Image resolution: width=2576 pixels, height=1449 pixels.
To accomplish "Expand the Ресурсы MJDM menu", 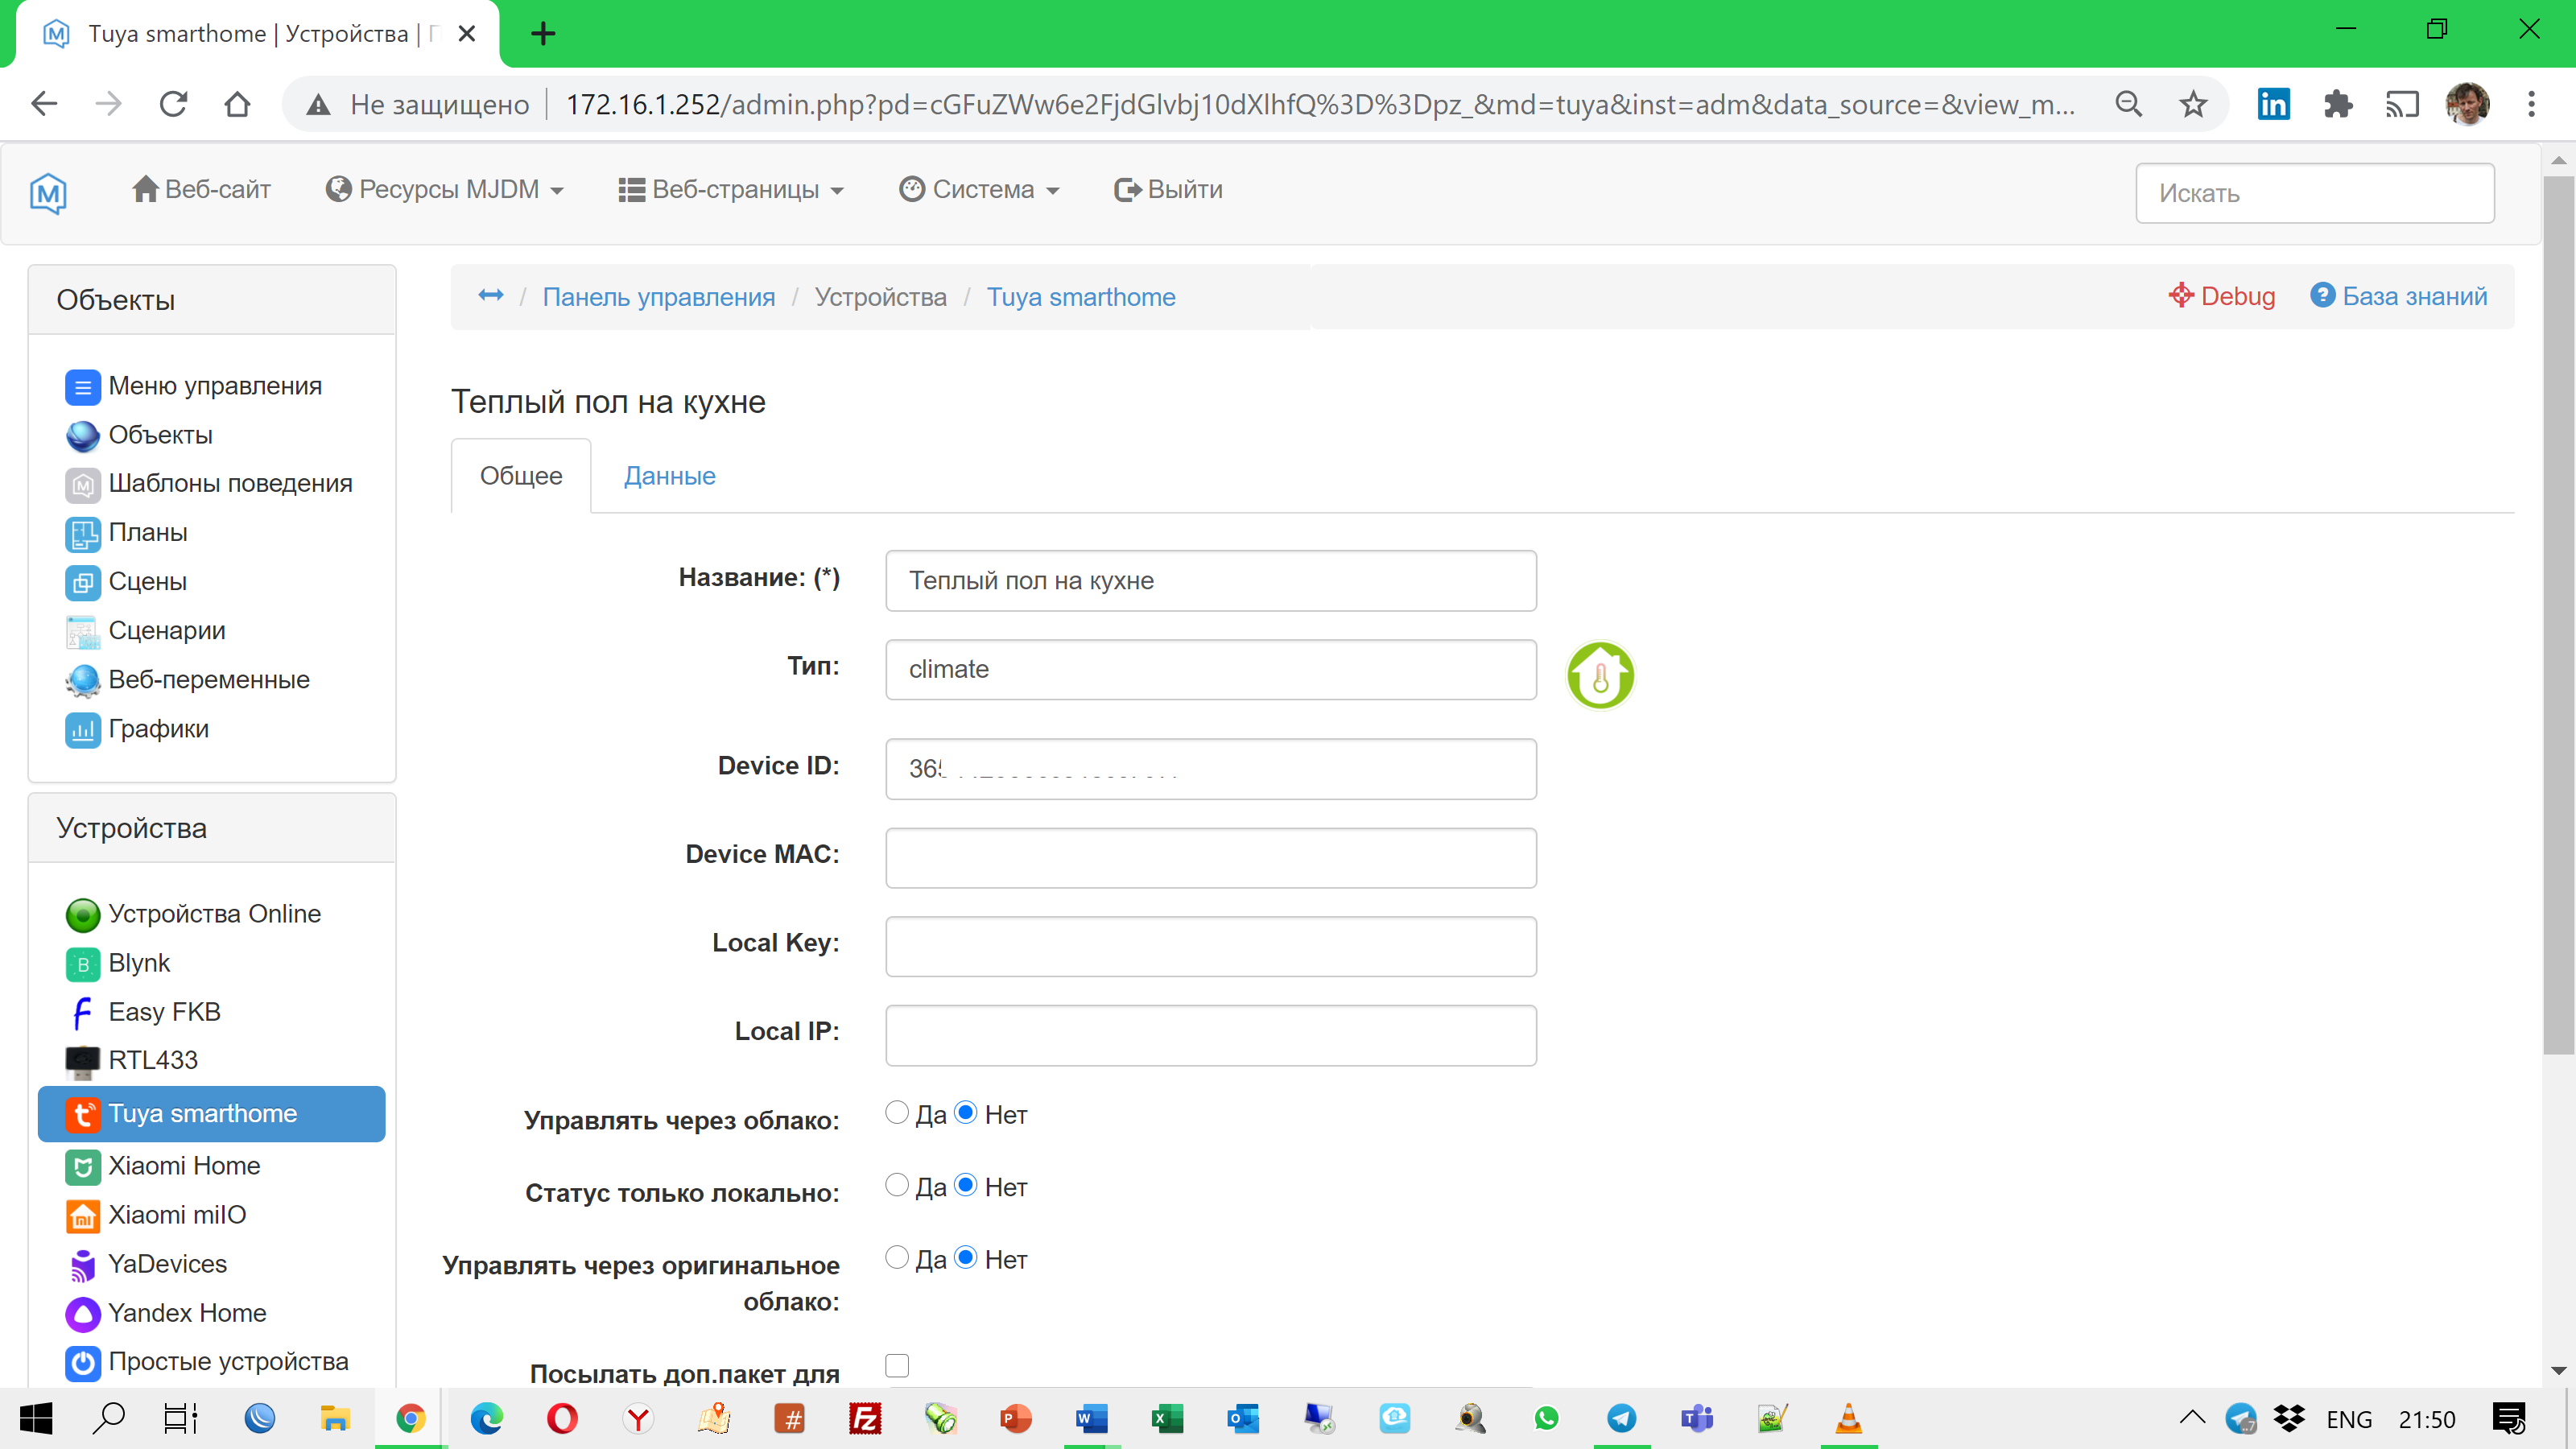I will coord(444,189).
